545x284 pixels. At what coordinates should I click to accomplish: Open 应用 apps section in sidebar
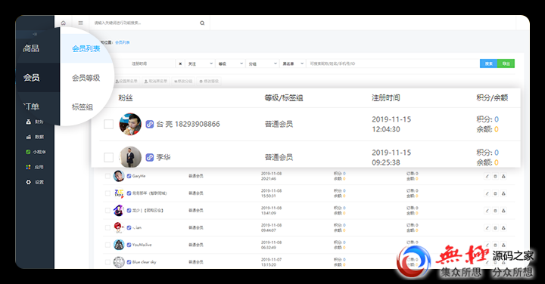35,167
